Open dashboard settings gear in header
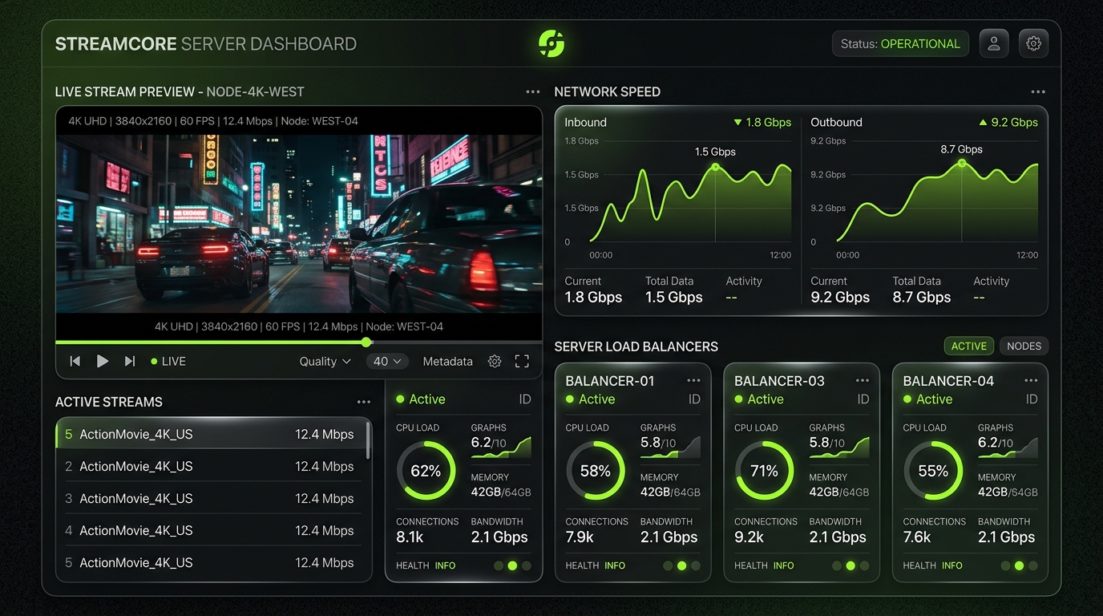 click(x=1033, y=43)
